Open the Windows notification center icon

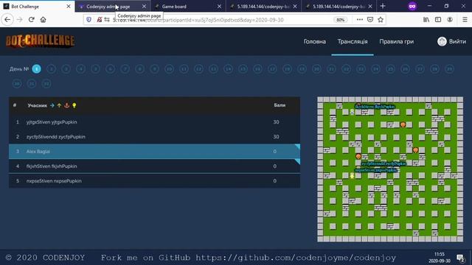point(460,258)
